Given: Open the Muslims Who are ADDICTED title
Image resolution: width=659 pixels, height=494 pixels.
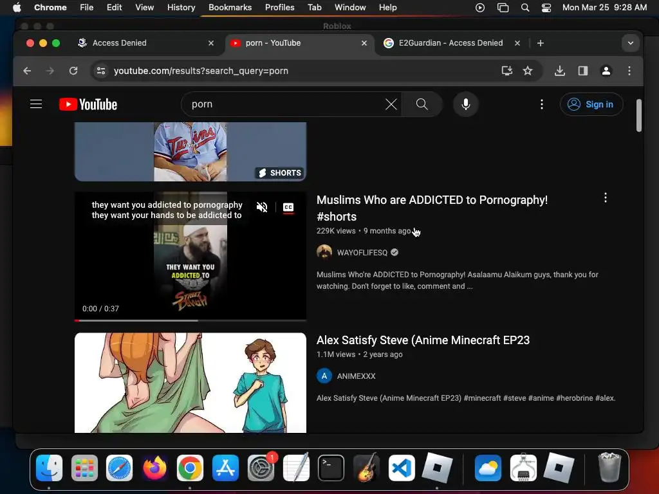Looking at the screenshot, I should [432, 208].
